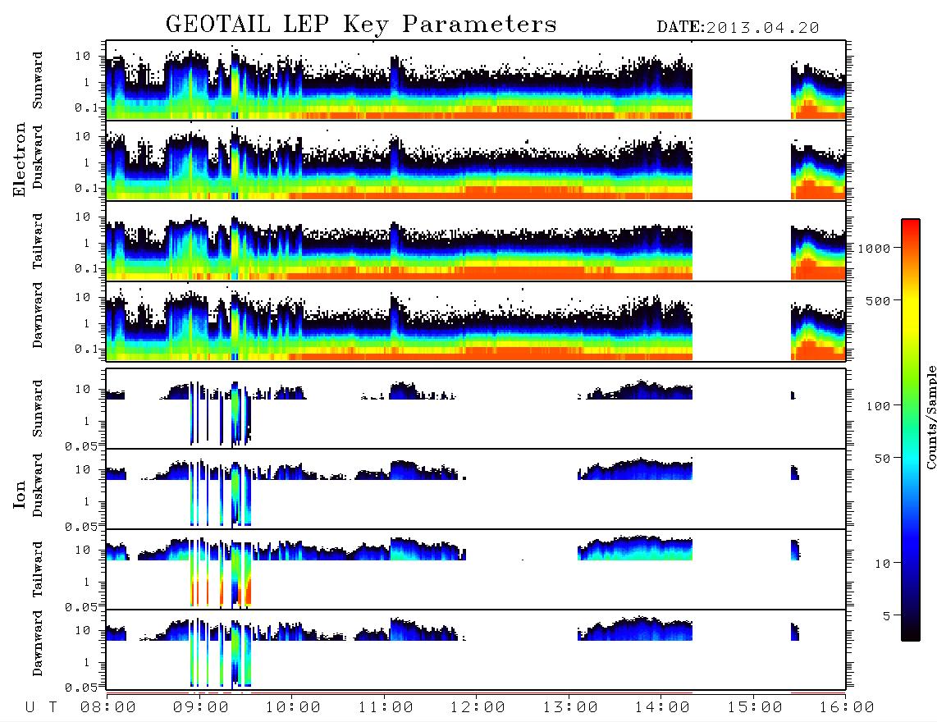This screenshot has width=937, height=722.
Task: Click the 10 tick of Ion Duskward axis
Action: click(83, 470)
